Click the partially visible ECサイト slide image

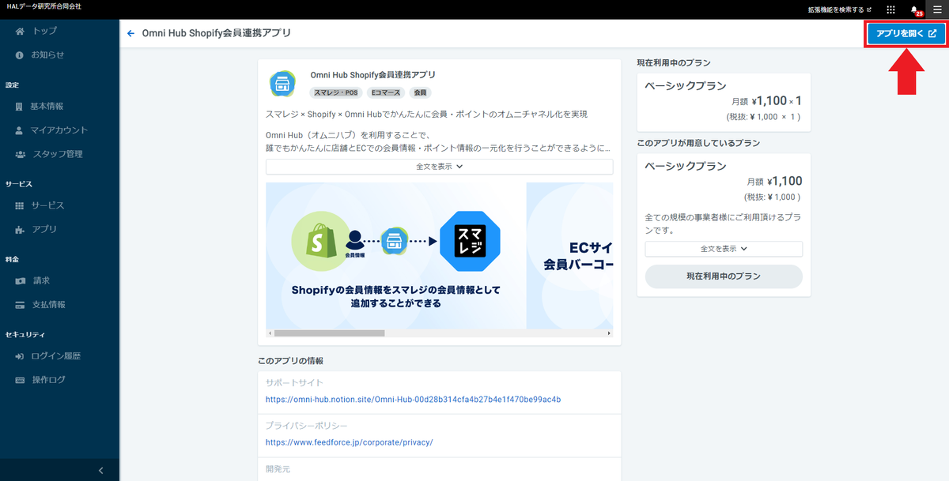(570, 256)
